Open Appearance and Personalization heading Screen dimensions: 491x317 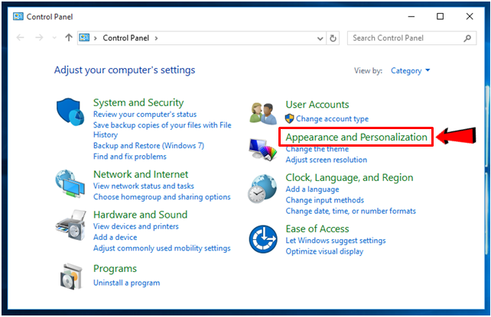pos(356,137)
